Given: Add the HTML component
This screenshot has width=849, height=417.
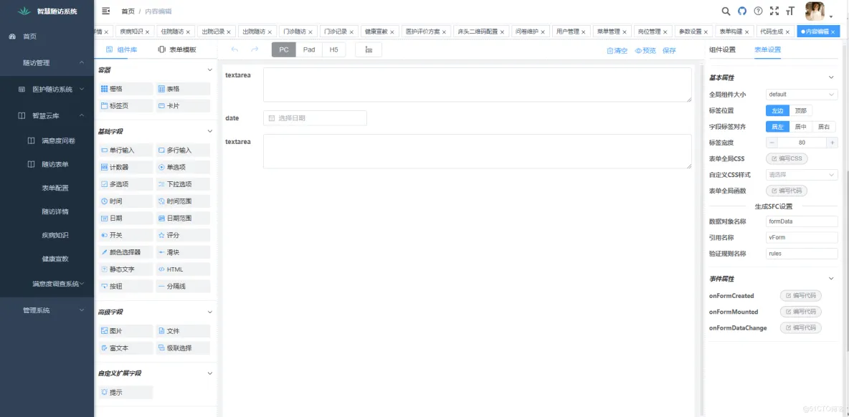Looking at the screenshot, I should pos(183,269).
